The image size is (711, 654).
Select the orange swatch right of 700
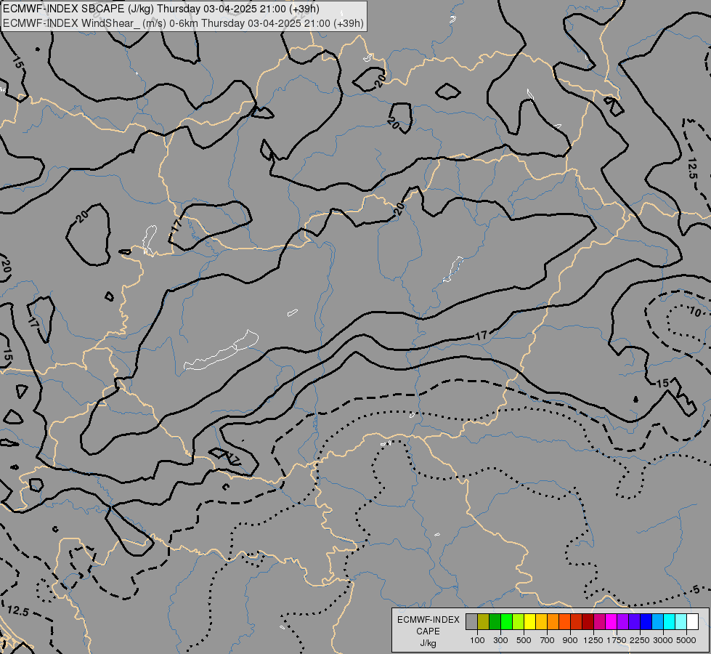553,621
